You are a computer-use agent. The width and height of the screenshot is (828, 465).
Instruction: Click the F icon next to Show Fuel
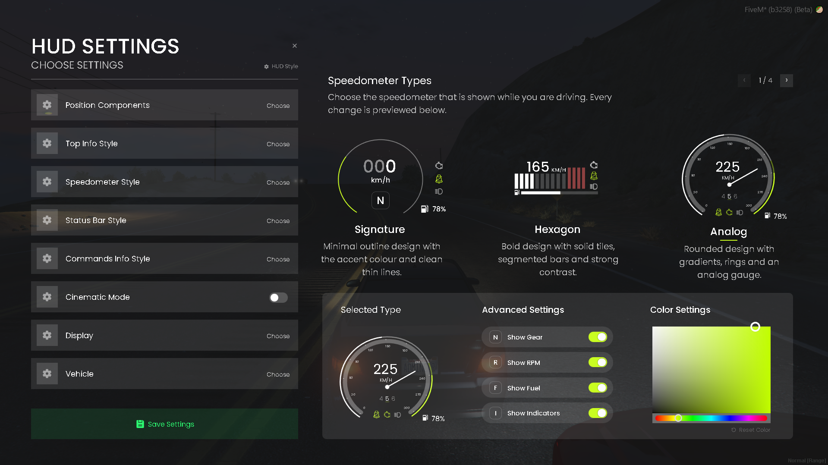pyautogui.click(x=495, y=388)
